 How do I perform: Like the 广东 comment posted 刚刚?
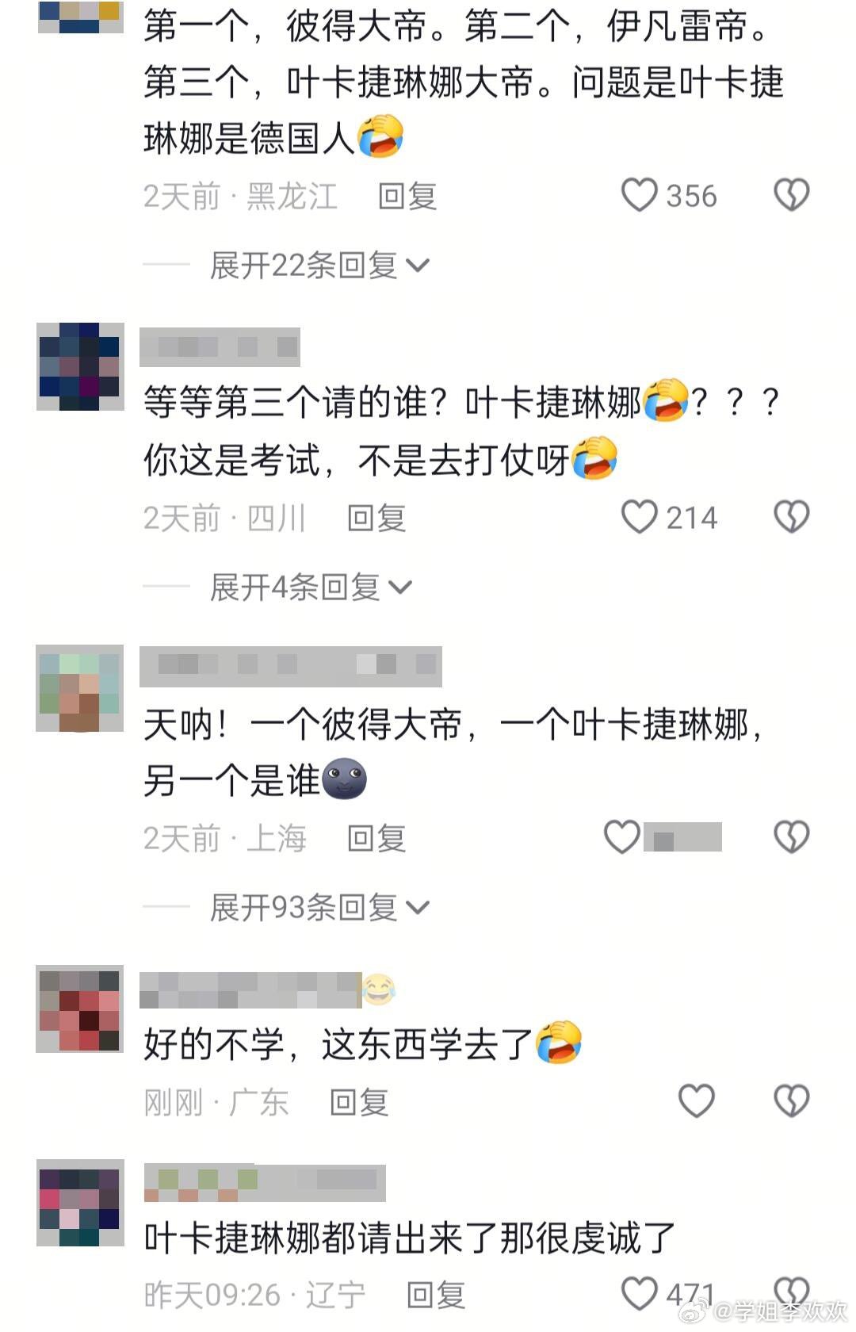tap(697, 1101)
